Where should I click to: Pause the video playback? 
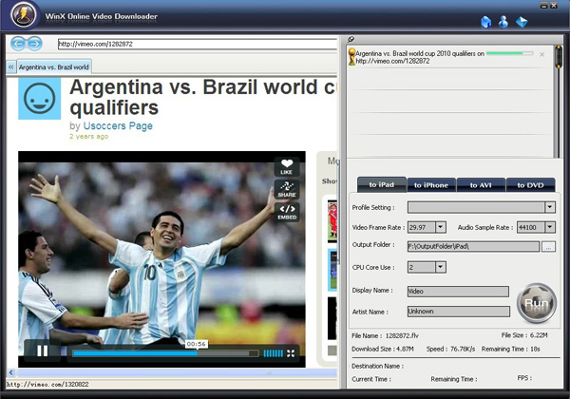click(x=42, y=351)
